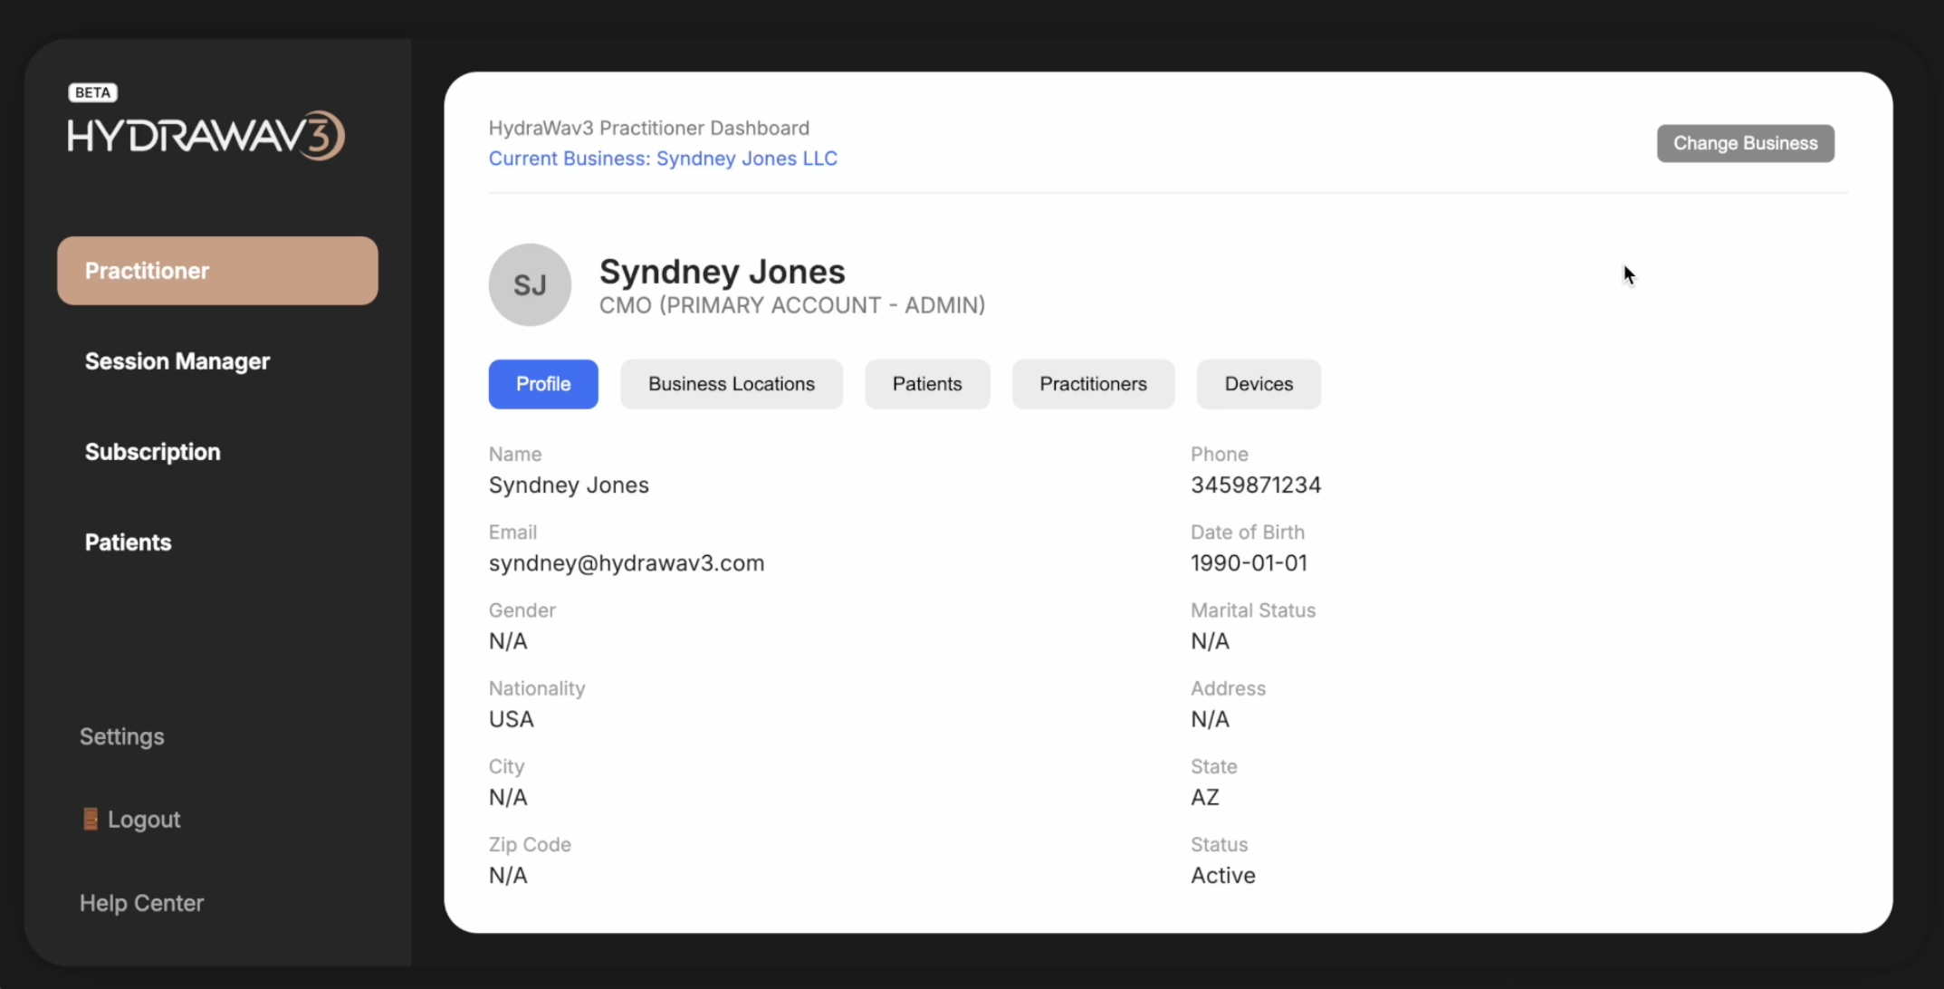
Task: Open Patients in the sidebar
Action: (x=128, y=543)
